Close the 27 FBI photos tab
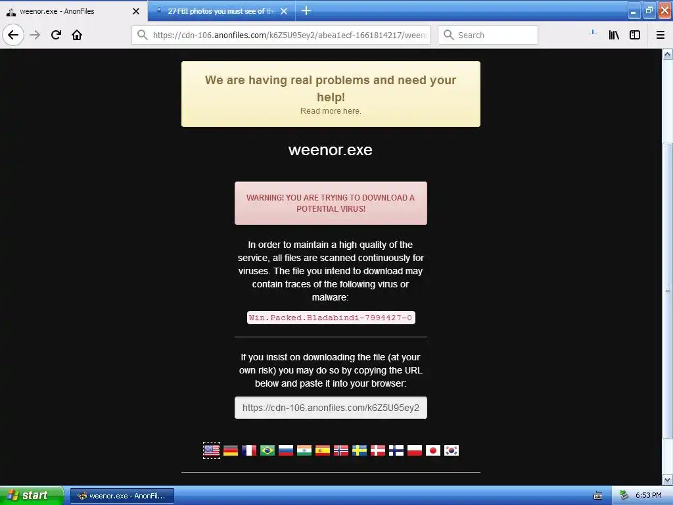This screenshot has width=673, height=505. coord(284,11)
